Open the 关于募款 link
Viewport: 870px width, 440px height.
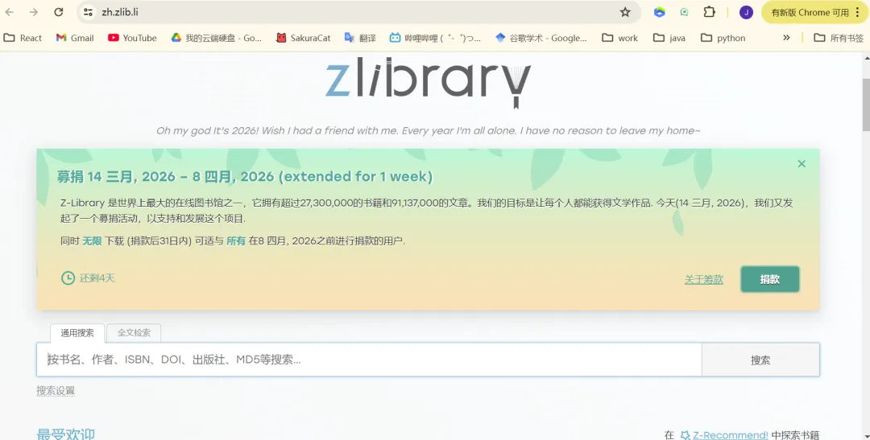[x=703, y=280]
